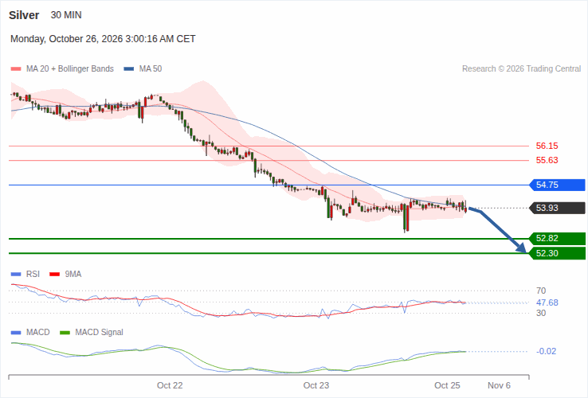Click the blue MA 50 legend swatch

(x=128, y=69)
